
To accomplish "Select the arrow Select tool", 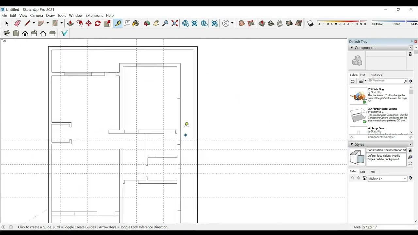I will pos(7,23).
